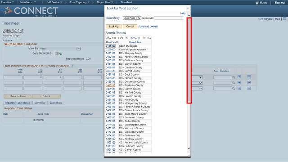Image resolution: width=288 pixels, height=162 pixels.
Task: Go to next results page arrow
Action: 144,38
